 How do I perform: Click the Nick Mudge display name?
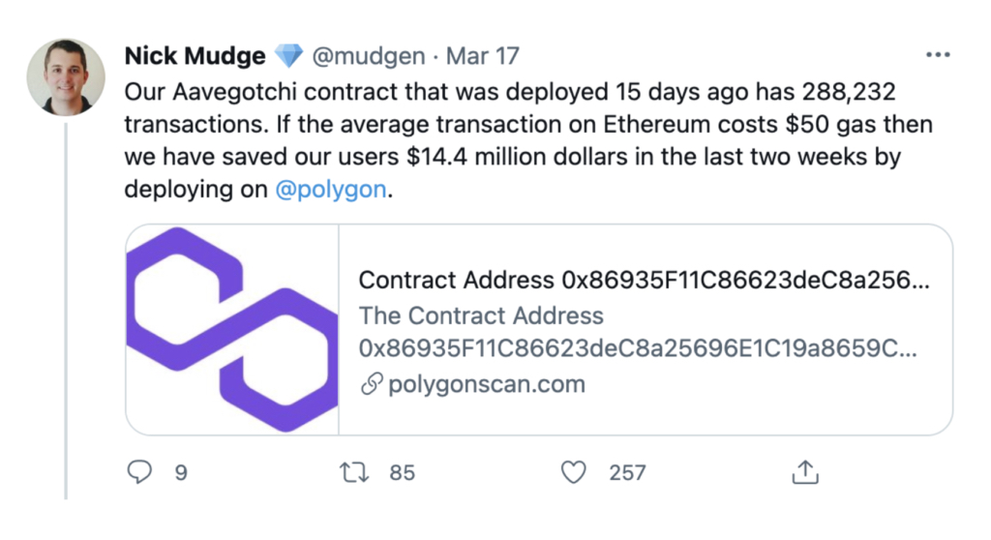(195, 56)
